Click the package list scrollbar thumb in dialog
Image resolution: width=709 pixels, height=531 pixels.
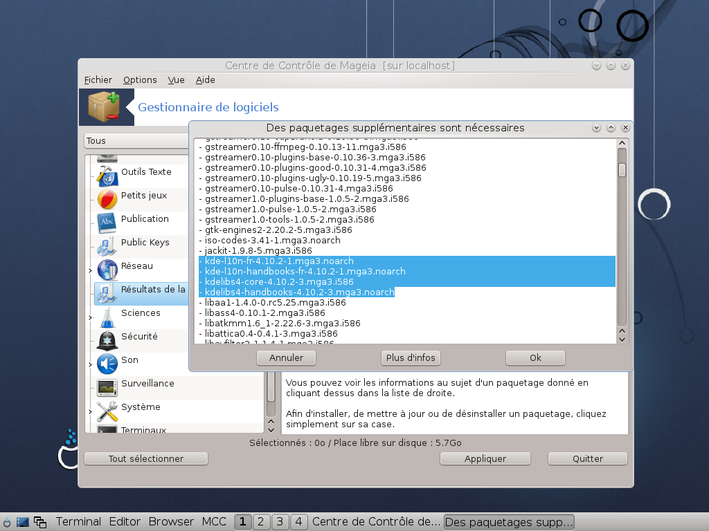(622, 170)
